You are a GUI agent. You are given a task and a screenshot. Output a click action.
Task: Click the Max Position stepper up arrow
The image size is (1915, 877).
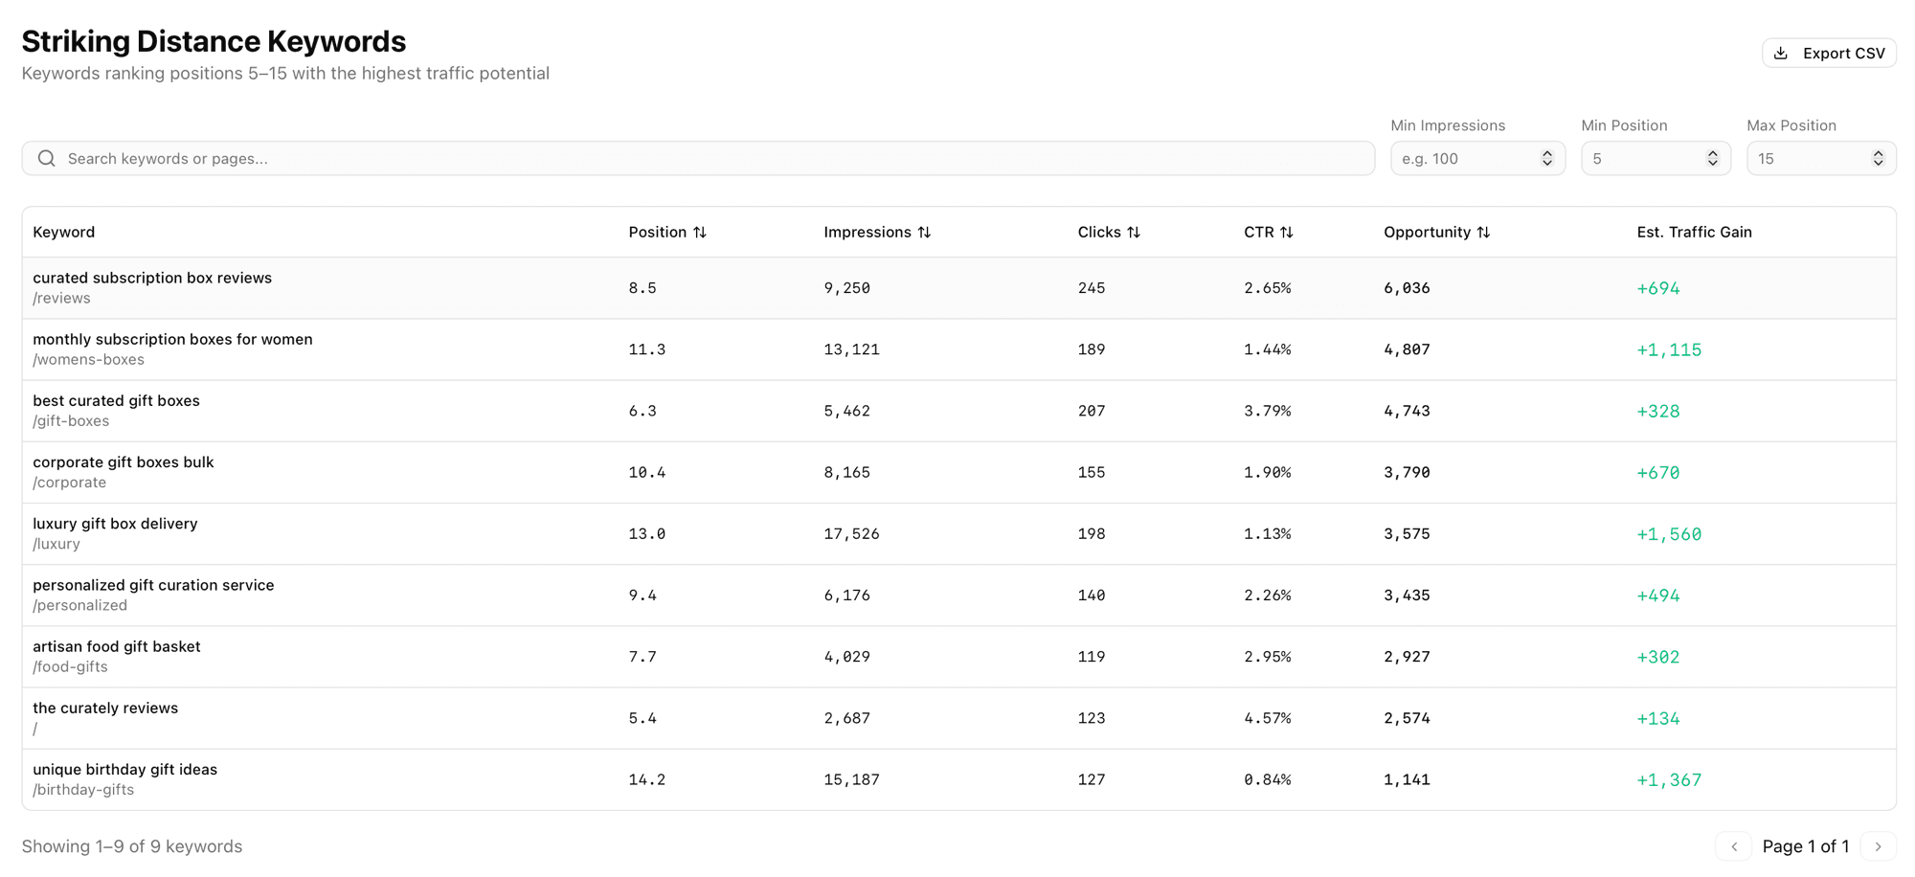[x=1878, y=153]
